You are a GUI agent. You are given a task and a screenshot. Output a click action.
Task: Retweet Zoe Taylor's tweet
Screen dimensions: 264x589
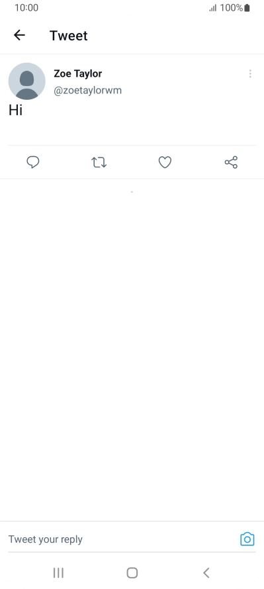99,162
